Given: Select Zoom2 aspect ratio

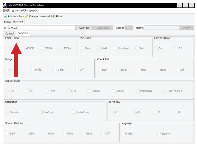Looking at the screenshot, I should tap(118, 91).
